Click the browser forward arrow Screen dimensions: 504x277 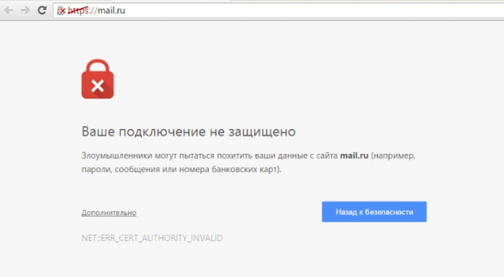(25, 10)
